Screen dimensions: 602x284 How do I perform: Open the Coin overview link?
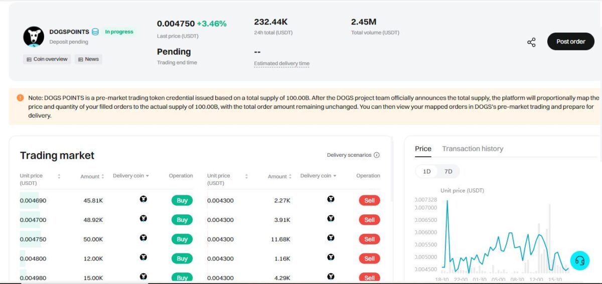tap(47, 59)
